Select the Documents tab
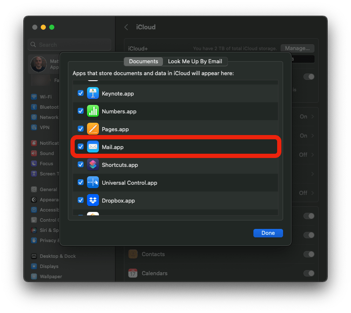Viewport: 351px width, 313px height. [x=143, y=62]
